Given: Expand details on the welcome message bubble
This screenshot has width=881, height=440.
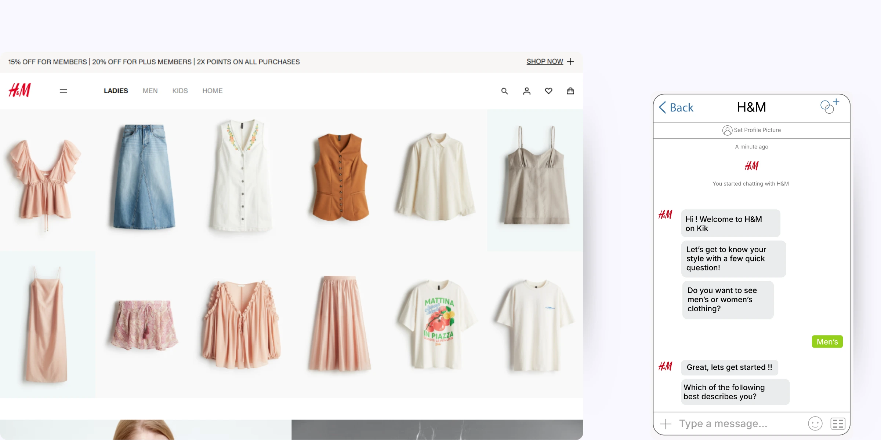Looking at the screenshot, I should [x=730, y=223].
